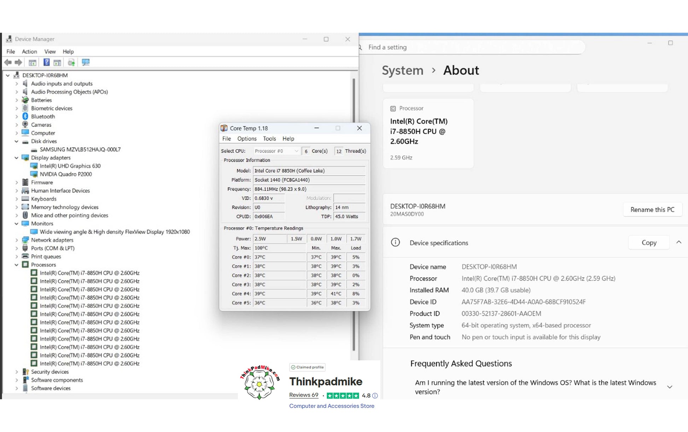This screenshot has width=688, height=432.
Task: Expand the Network adapters node
Action: [x=16, y=240]
